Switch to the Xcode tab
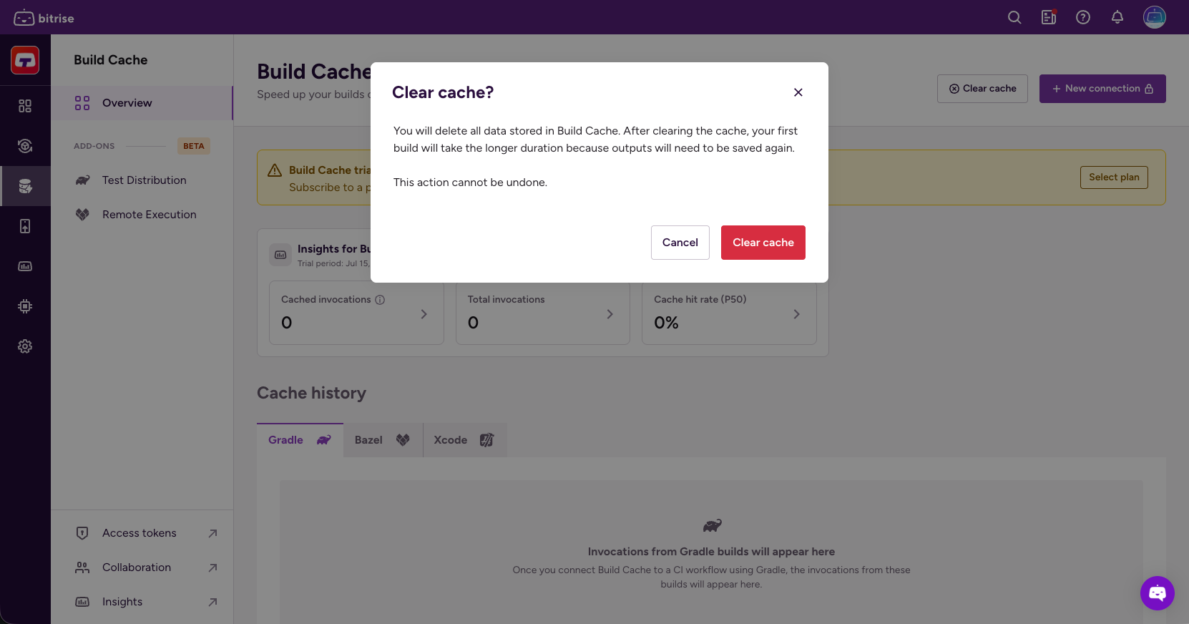Viewport: 1189px width, 624px height. [x=464, y=440]
